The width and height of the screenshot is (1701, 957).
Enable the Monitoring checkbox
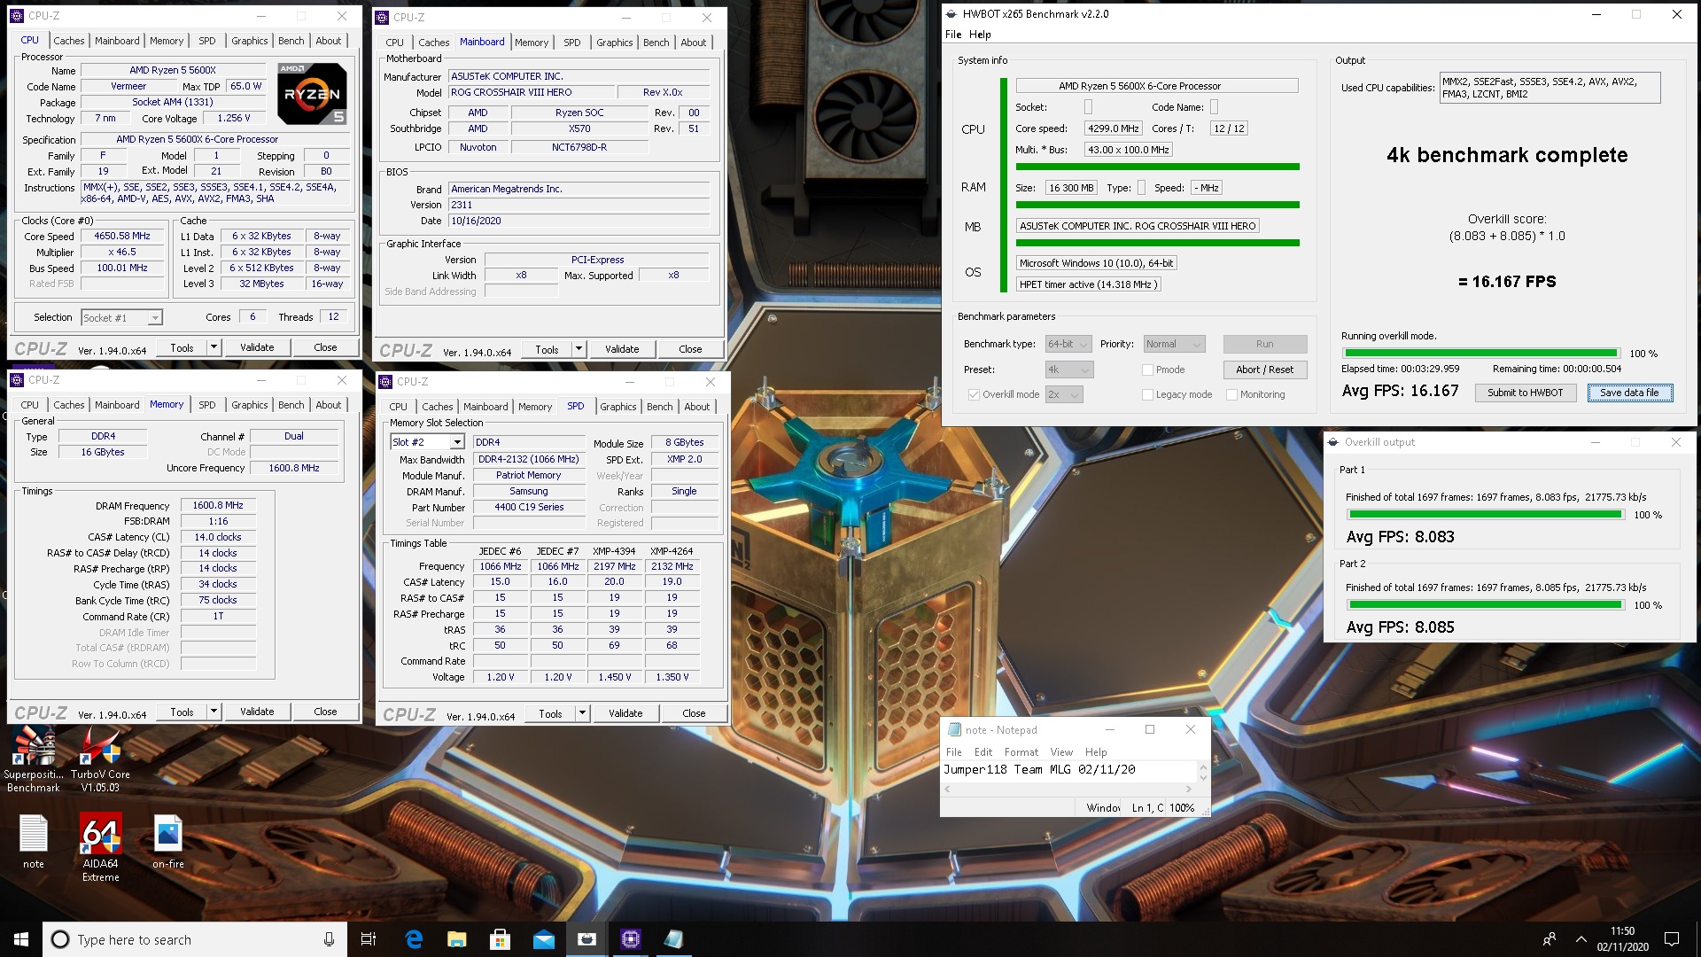pos(1231,394)
